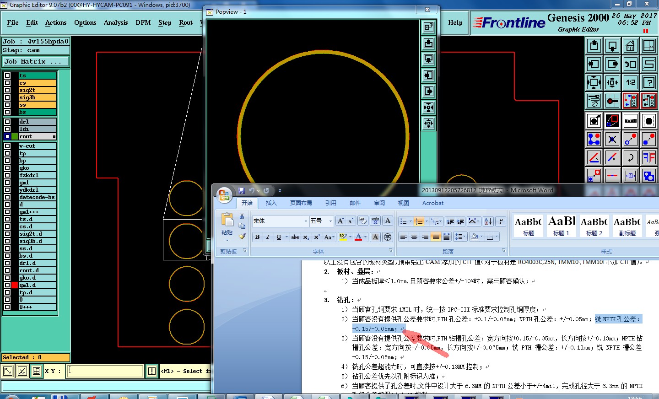Toggle the checkbox for layer datecode-bs

[7, 197]
